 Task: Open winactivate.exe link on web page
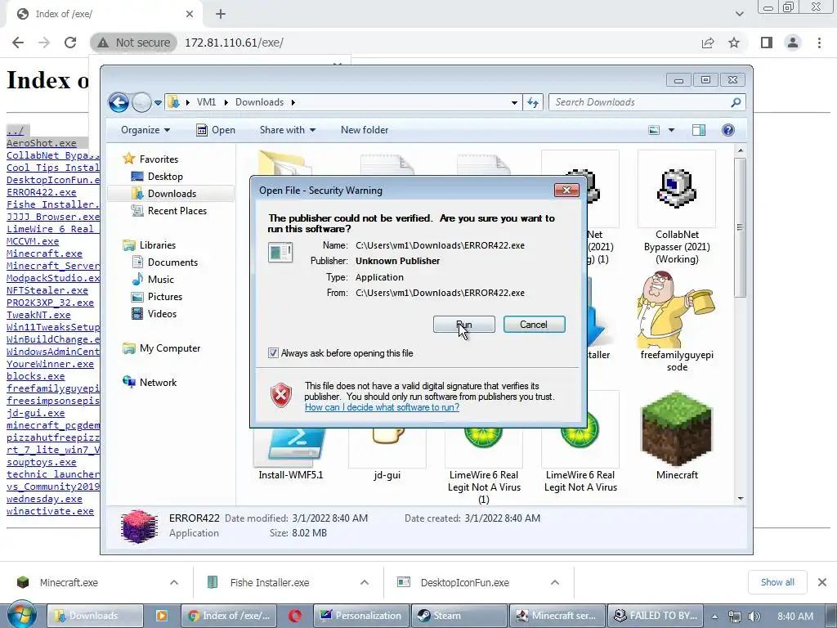[50, 511]
